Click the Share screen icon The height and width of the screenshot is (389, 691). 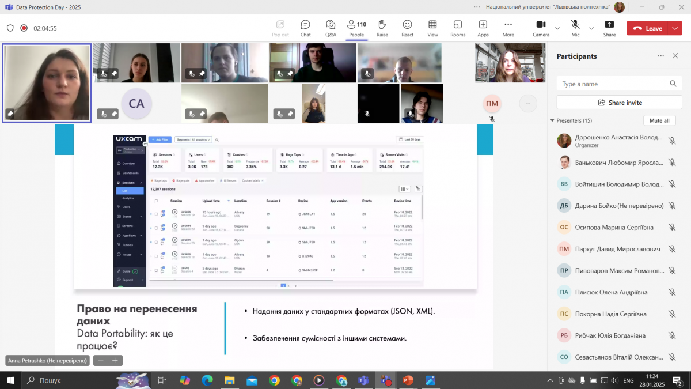click(609, 28)
